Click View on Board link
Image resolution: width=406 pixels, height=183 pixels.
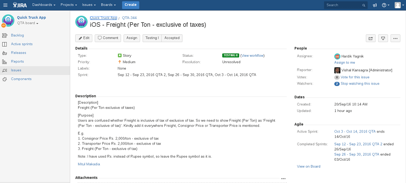[x=309, y=167]
